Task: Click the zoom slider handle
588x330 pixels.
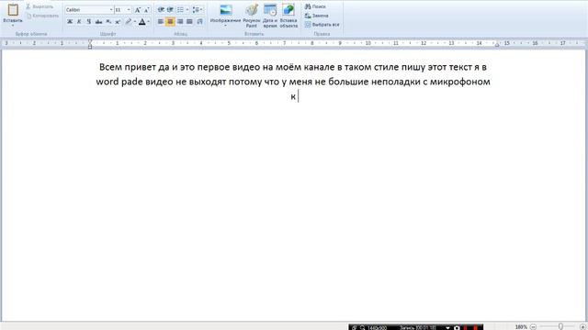Action: pyautogui.click(x=560, y=326)
